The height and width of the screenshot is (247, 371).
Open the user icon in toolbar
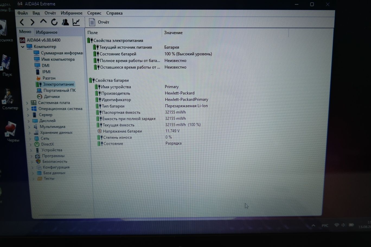65,22
